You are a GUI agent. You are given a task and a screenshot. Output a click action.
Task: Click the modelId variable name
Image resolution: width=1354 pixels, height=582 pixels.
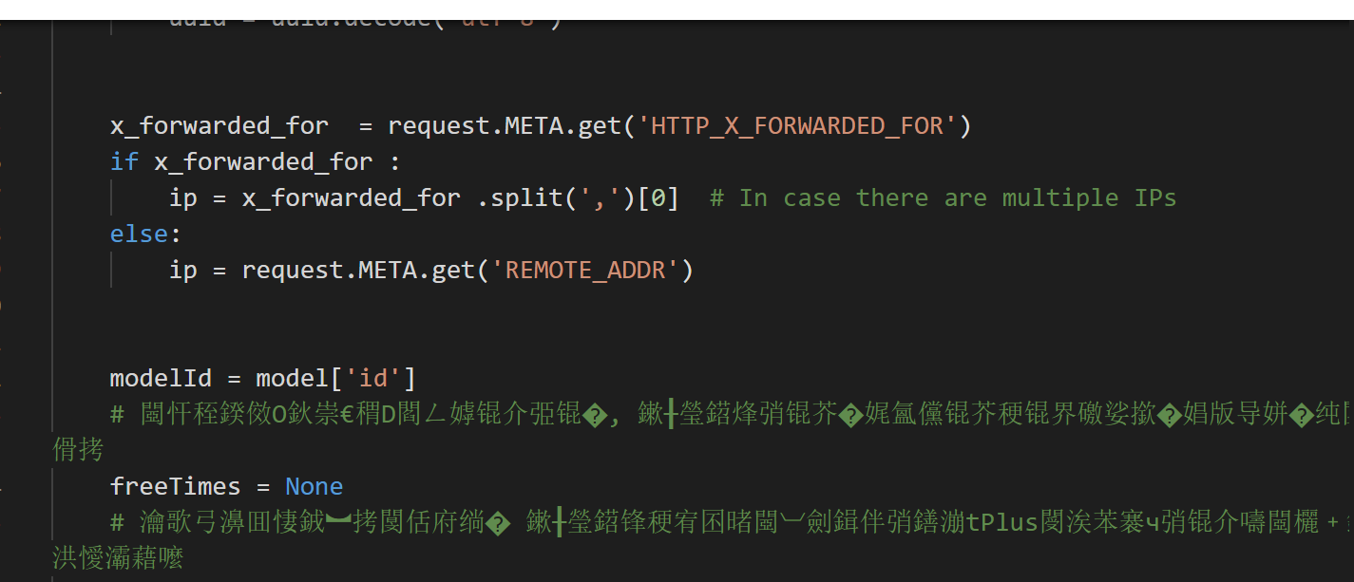click(161, 378)
